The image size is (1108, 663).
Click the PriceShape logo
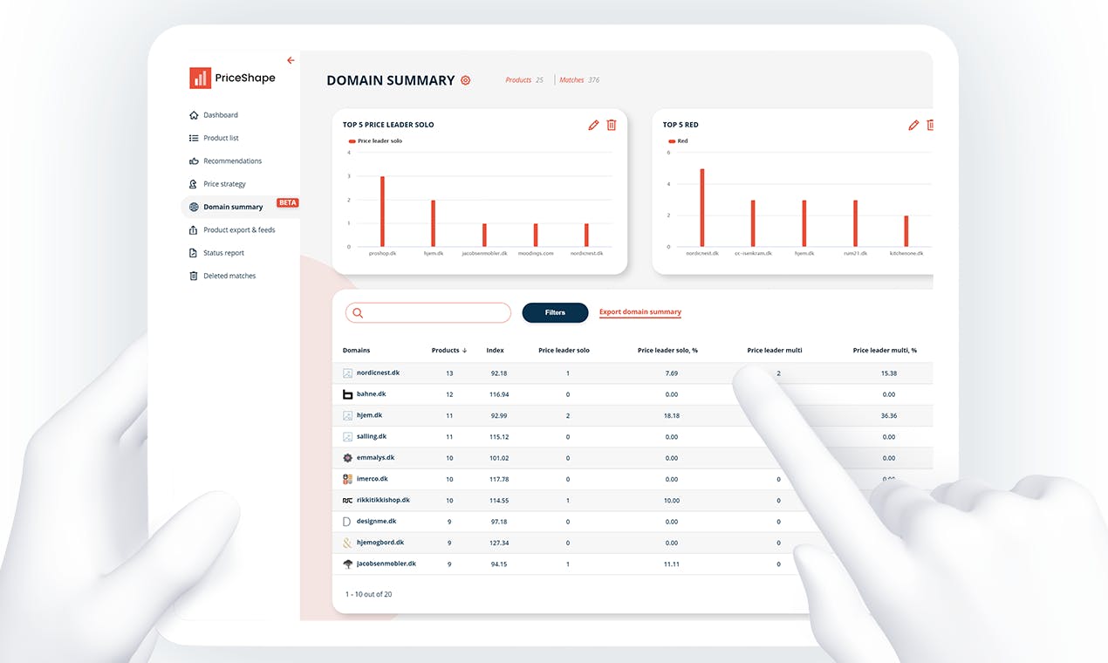(x=232, y=78)
